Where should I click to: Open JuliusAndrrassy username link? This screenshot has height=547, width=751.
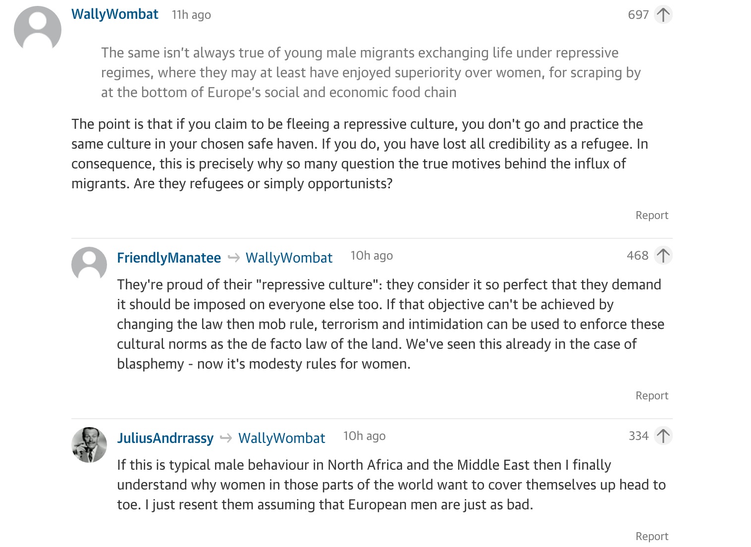(x=165, y=438)
